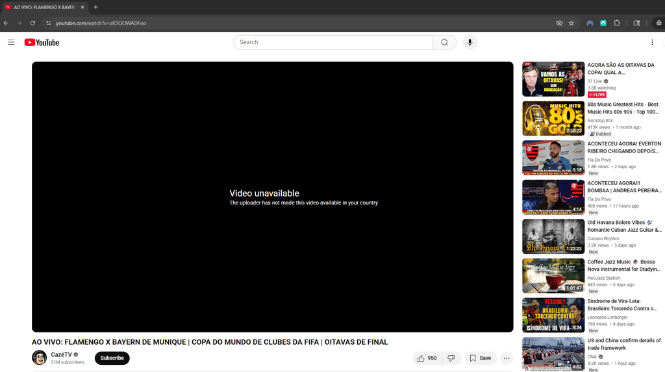Open 'US and China confirm' CNA thumbnail
The image size is (665, 372).
[553, 354]
